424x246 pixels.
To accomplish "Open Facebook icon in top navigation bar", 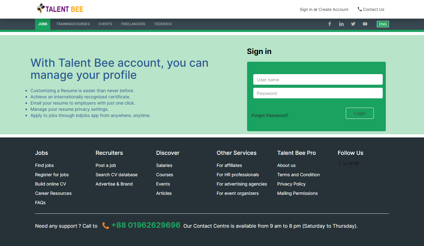I will pyautogui.click(x=330, y=24).
